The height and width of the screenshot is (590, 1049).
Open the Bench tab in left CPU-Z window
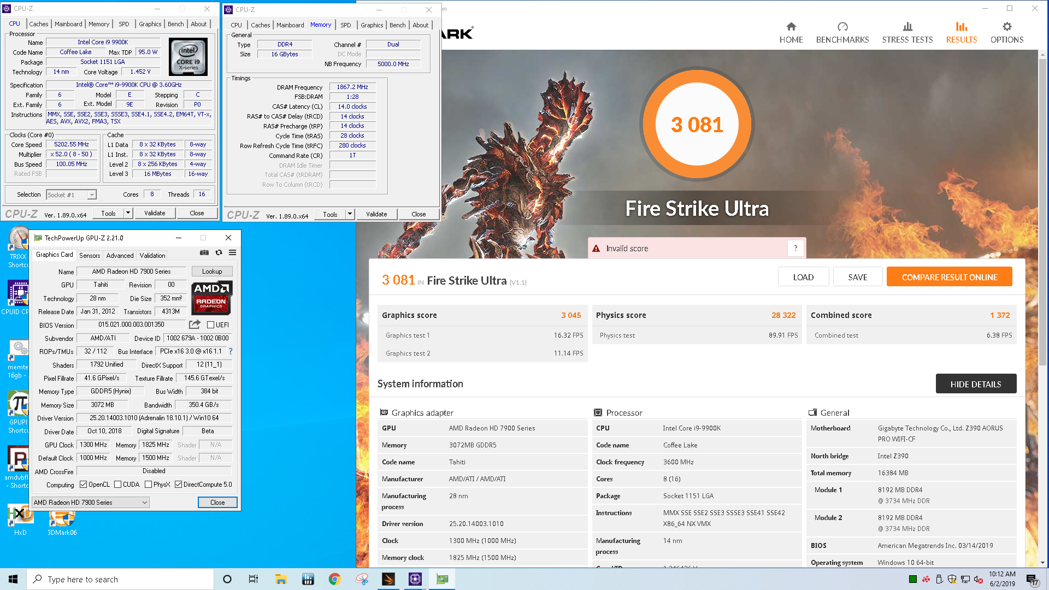coord(175,24)
